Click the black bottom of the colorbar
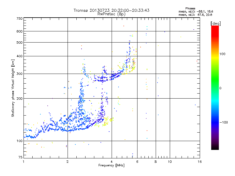This screenshot has height=176, width=235. pos(215,148)
